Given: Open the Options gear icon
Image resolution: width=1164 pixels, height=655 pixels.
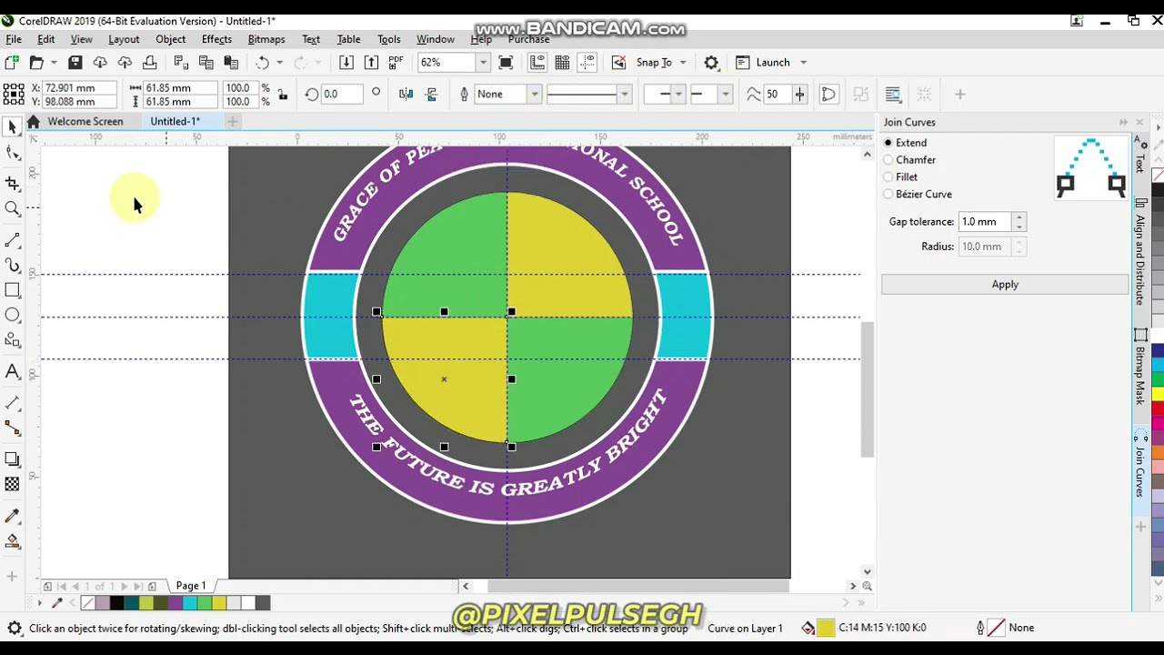Looking at the screenshot, I should point(711,62).
